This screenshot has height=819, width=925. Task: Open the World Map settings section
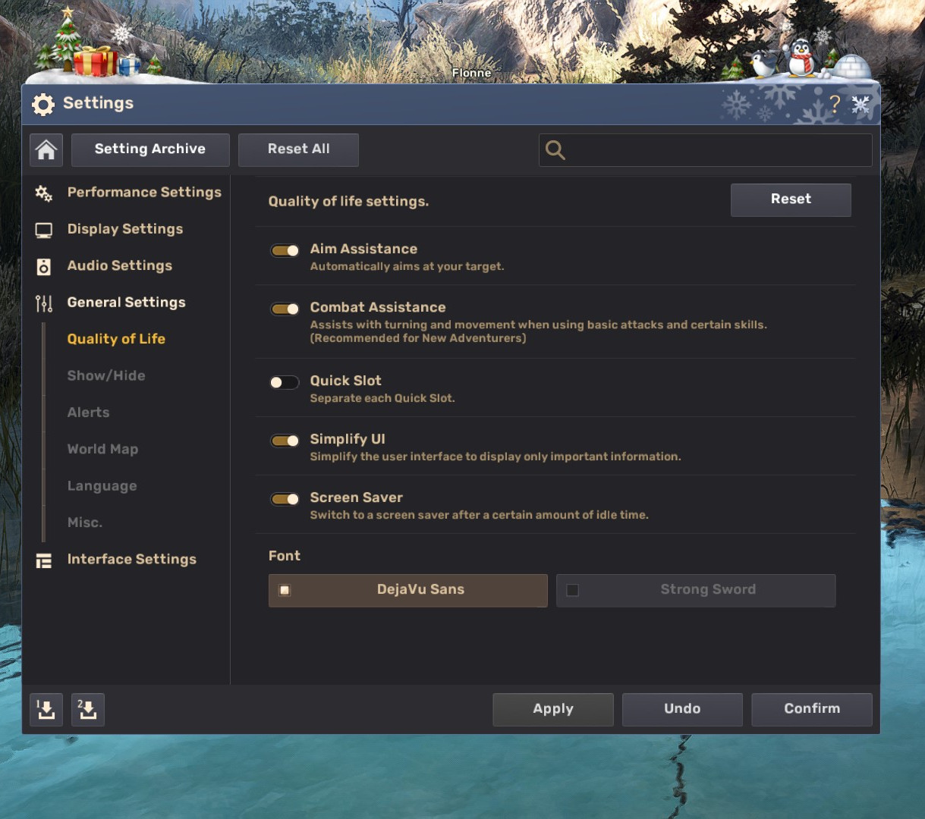tap(102, 449)
